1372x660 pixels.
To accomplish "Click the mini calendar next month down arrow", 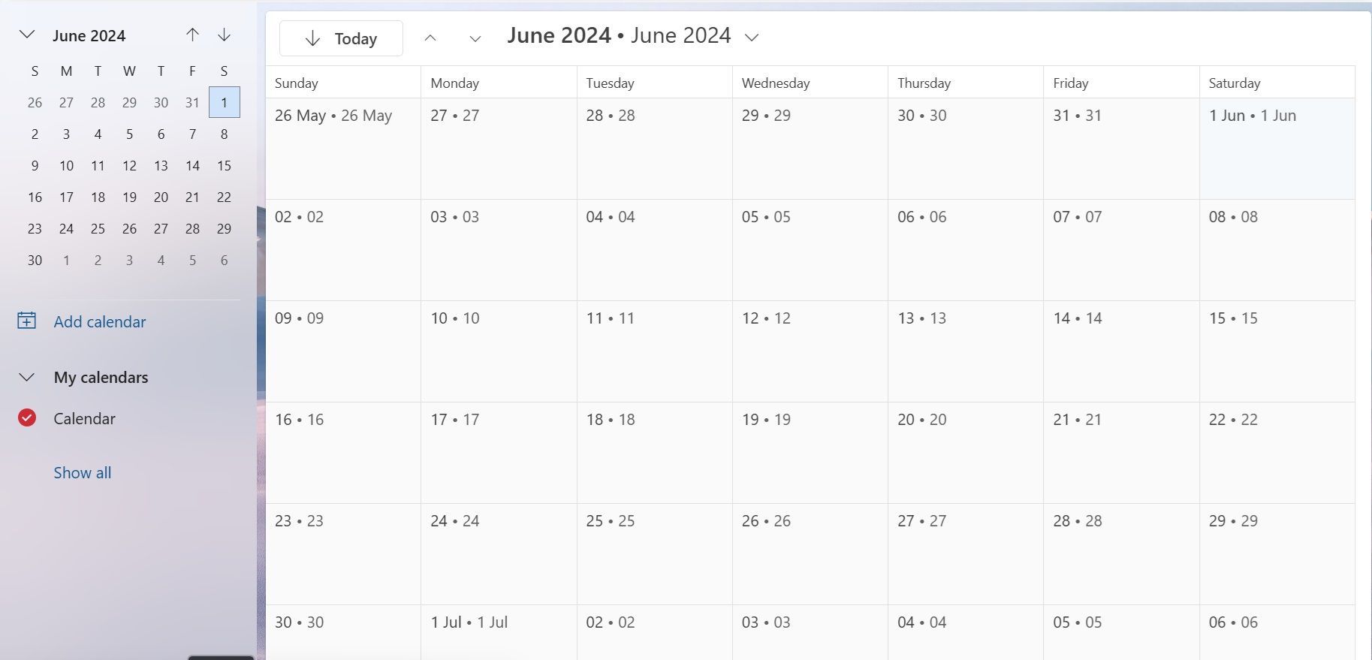I will 224,35.
